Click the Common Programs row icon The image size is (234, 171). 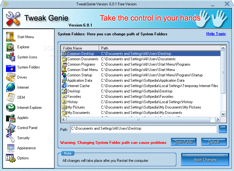(x=64, y=64)
